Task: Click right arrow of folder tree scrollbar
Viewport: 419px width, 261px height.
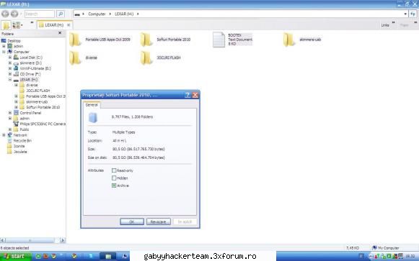Action: tap(63, 240)
